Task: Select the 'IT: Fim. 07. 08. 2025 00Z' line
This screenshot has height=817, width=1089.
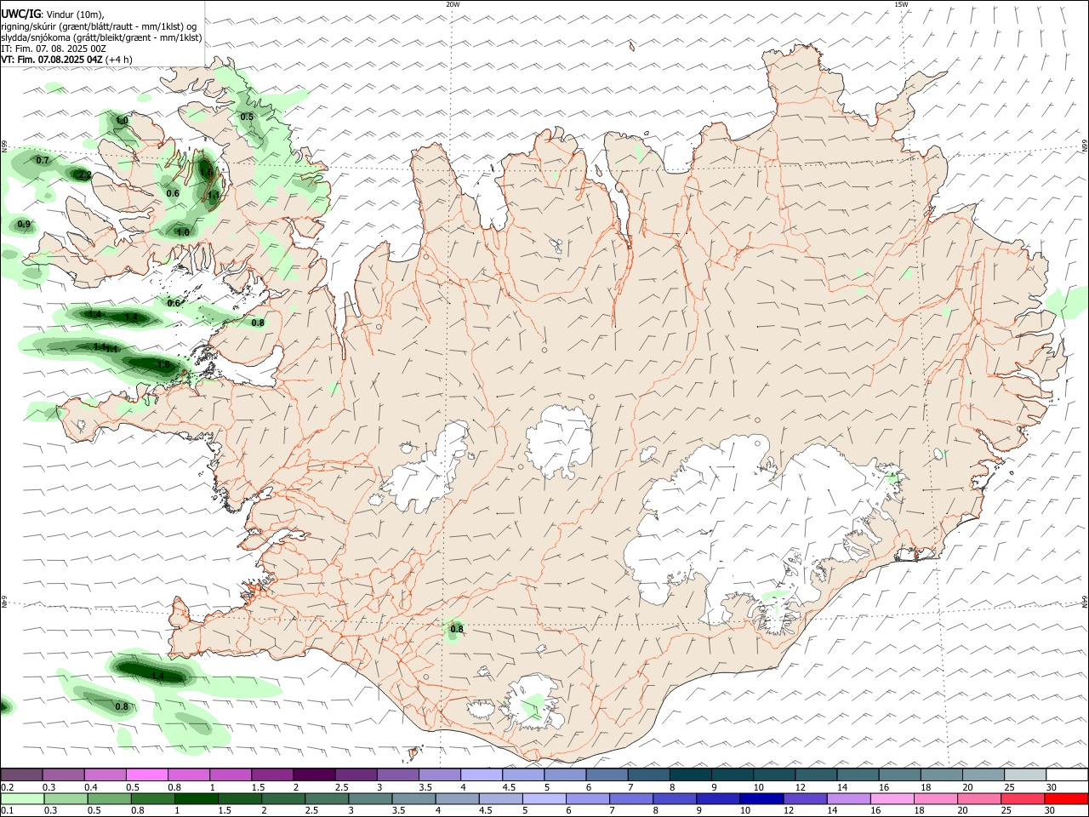Action: (54, 49)
